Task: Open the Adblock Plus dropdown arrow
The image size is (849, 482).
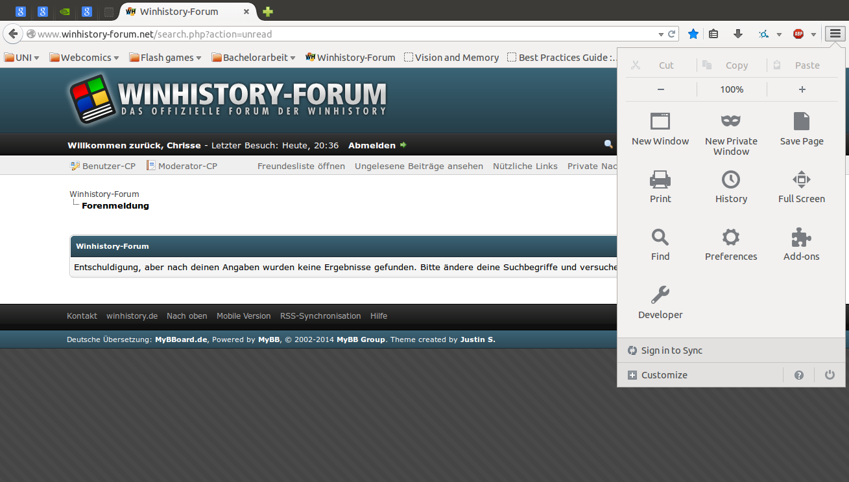Action: [813, 34]
